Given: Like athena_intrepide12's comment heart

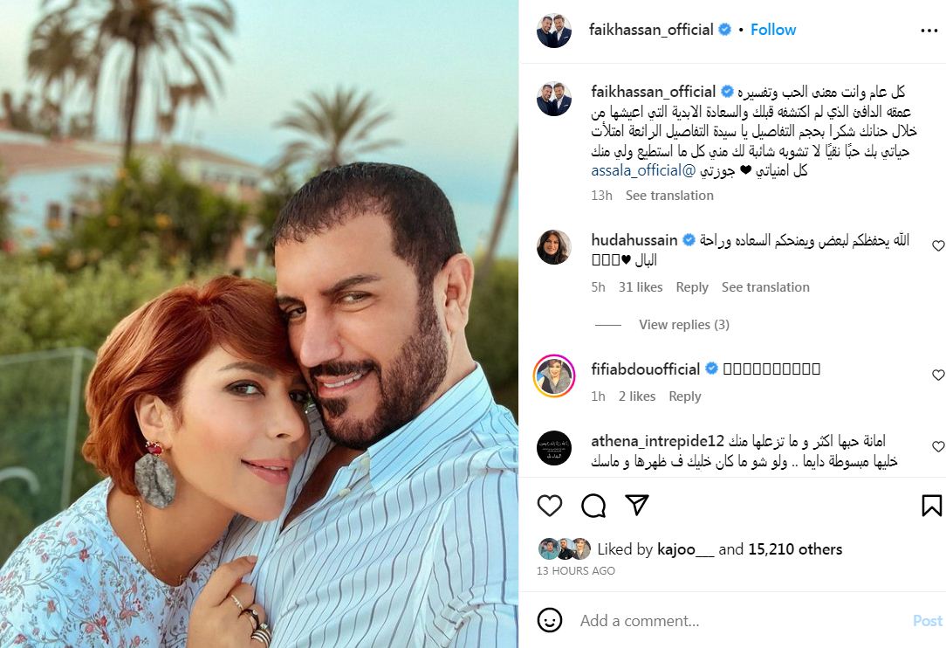Looking at the screenshot, I should tap(938, 446).
